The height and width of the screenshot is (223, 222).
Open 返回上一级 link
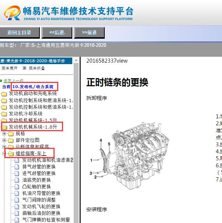click(13, 81)
